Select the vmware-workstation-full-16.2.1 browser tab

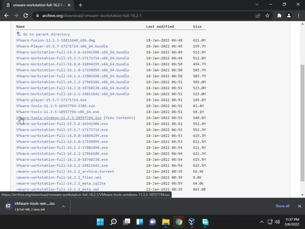(38, 5)
